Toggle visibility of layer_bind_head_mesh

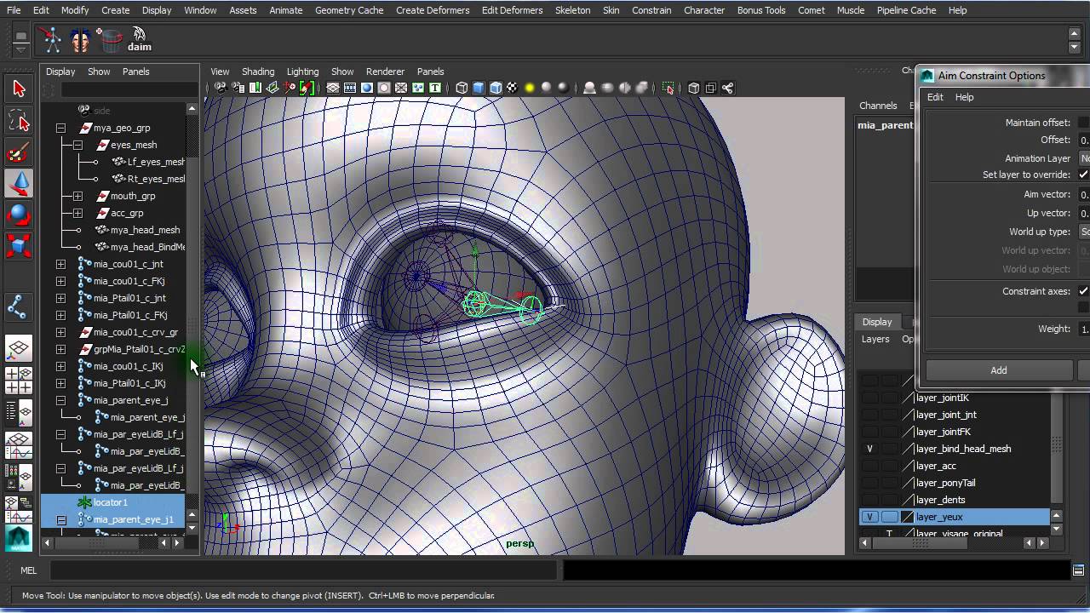[869, 449]
